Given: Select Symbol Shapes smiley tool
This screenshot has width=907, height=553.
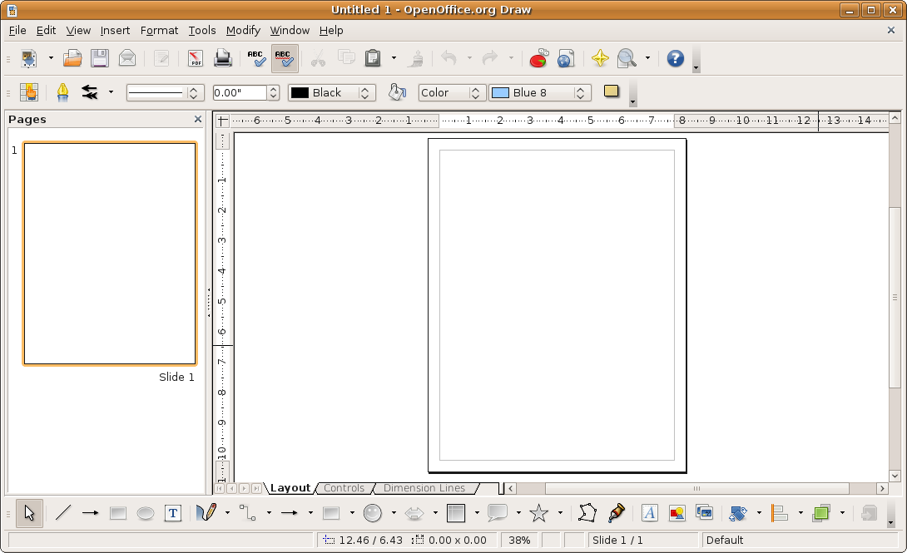Looking at the screenshot, I should [x=373, y=512].
